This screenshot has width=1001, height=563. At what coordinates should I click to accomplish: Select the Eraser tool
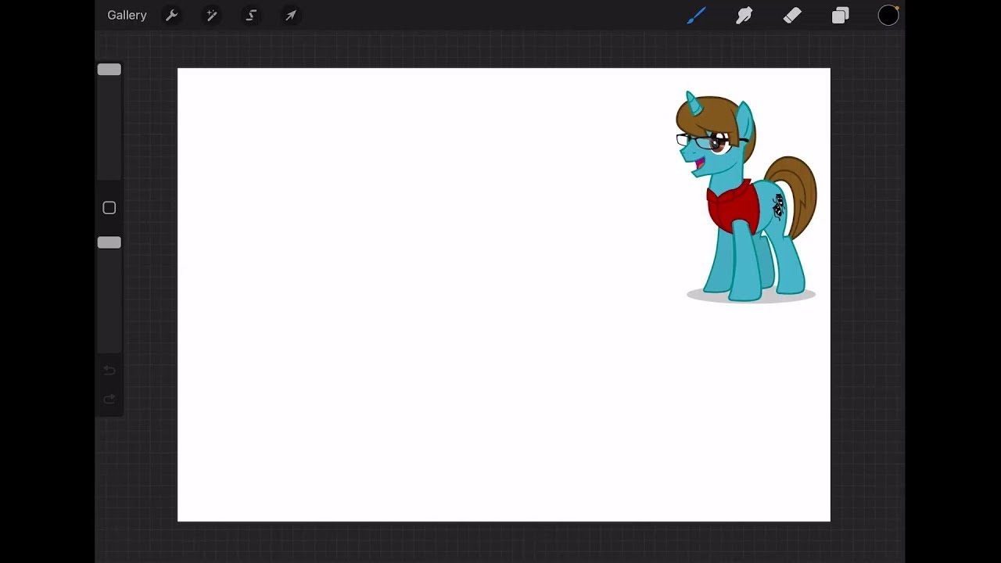tap(792, 16)
